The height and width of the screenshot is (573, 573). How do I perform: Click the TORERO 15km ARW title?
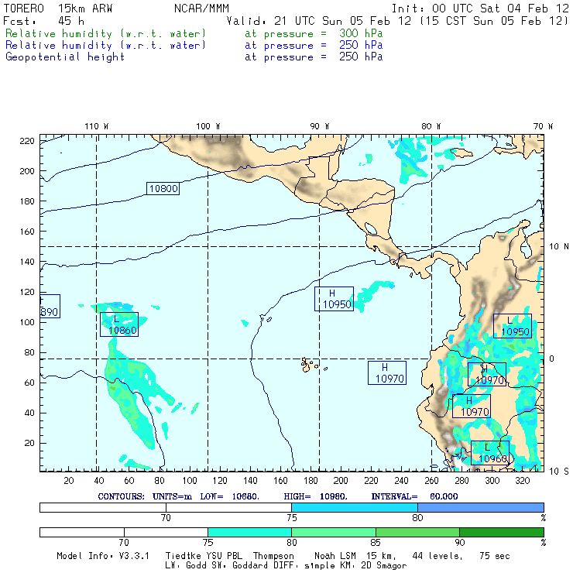[x=58, y=9]
